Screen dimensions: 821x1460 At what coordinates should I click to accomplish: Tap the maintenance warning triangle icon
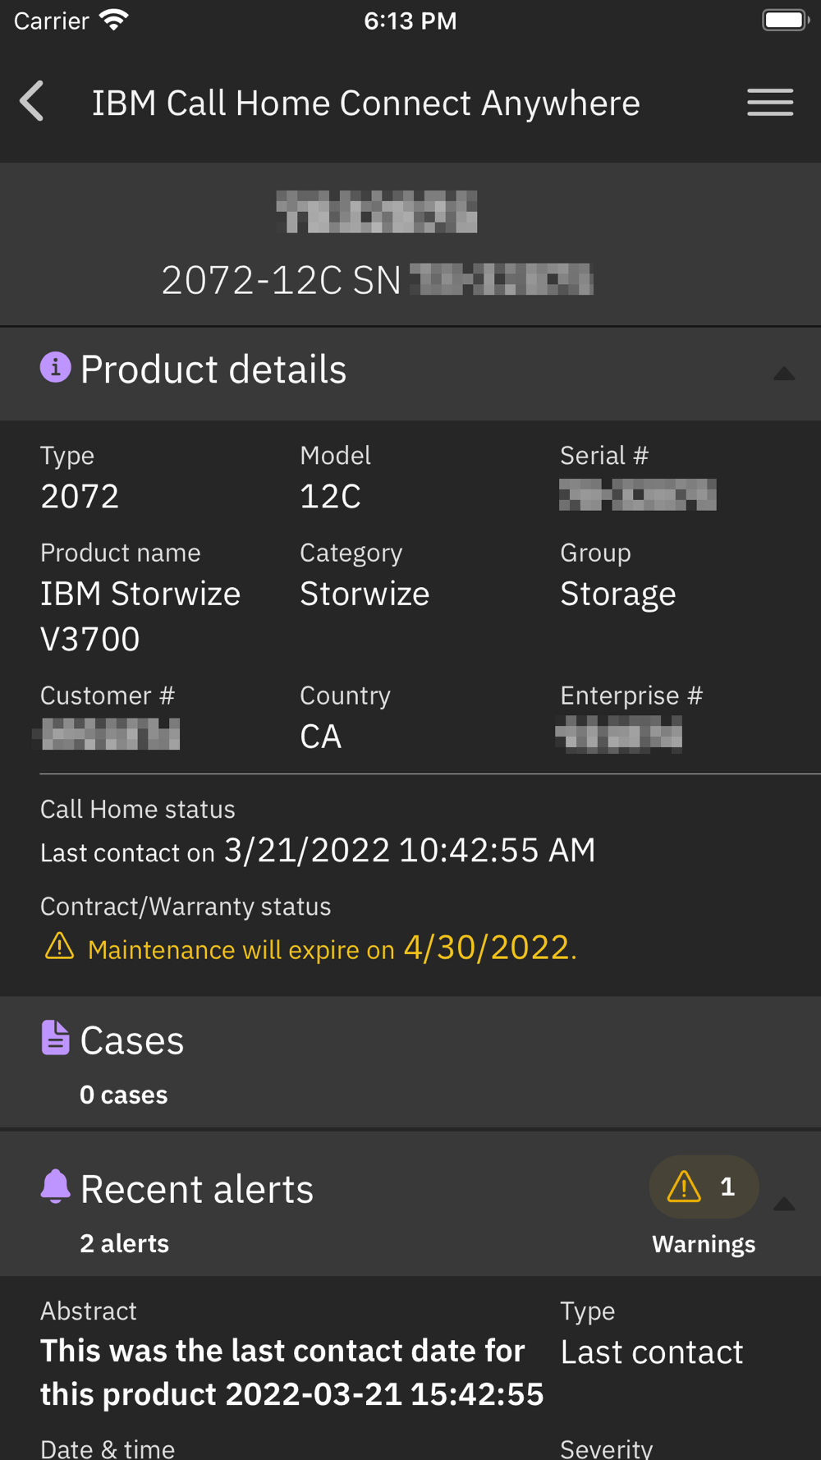pyautogui.click(x=59, y=946)
